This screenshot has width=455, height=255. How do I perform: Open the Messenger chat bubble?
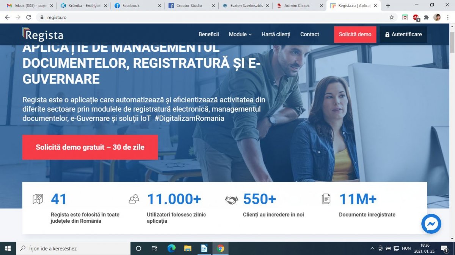(x=431, y=224)
